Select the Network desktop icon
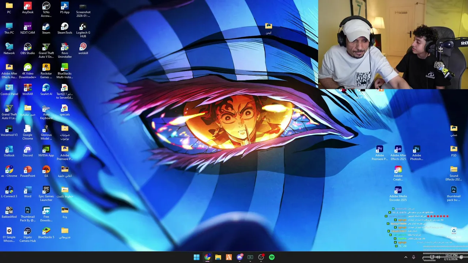468x263 pixels. coord(9,49)
